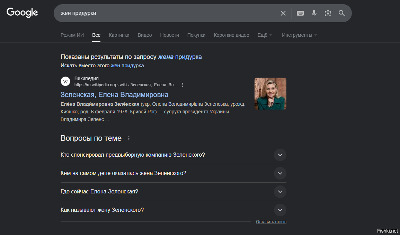This screenshot has height=235, width=400.
Task: Click the Оставить отзыв link
Action: click(x=271, y=222)
